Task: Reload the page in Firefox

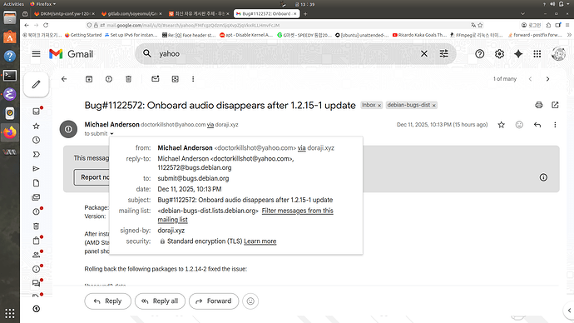Action: tap(46, 25)
